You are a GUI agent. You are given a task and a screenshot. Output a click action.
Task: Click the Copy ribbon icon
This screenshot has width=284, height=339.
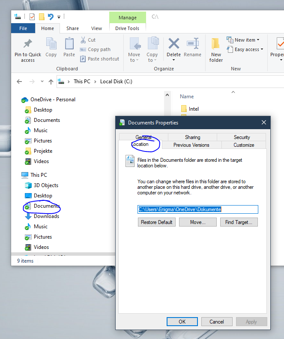[x=51, y=43]
